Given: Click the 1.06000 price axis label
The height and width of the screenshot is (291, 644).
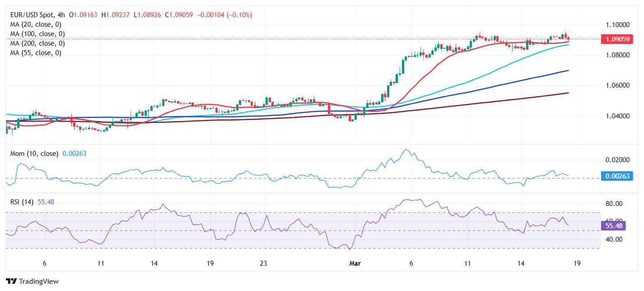Looking at the screenshot, I should pyautogui.click(x=617, y=85).
